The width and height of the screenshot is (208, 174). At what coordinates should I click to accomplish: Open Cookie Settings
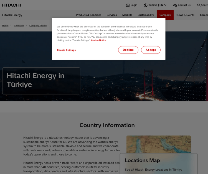(66, 50)
